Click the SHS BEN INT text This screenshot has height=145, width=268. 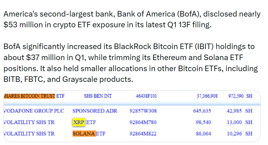98,96
